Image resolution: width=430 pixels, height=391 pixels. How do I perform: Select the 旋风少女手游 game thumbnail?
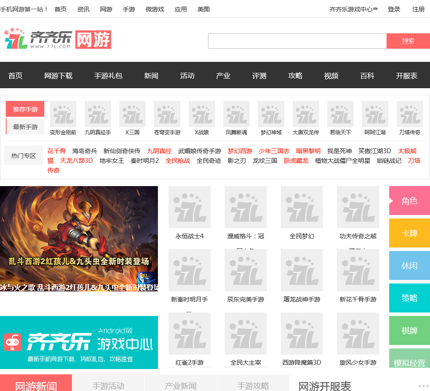(x=358, y=334)
